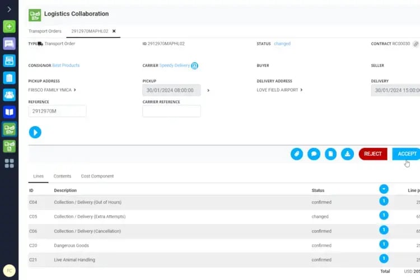The height and width of the screenshot is (280, 420).
Task: Click the Reference field 2912970M
Action: pos(57,111)
